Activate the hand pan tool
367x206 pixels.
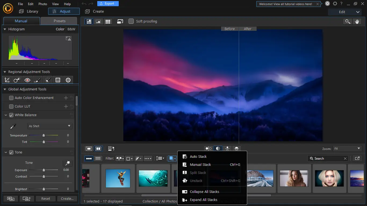pos(357,22)
